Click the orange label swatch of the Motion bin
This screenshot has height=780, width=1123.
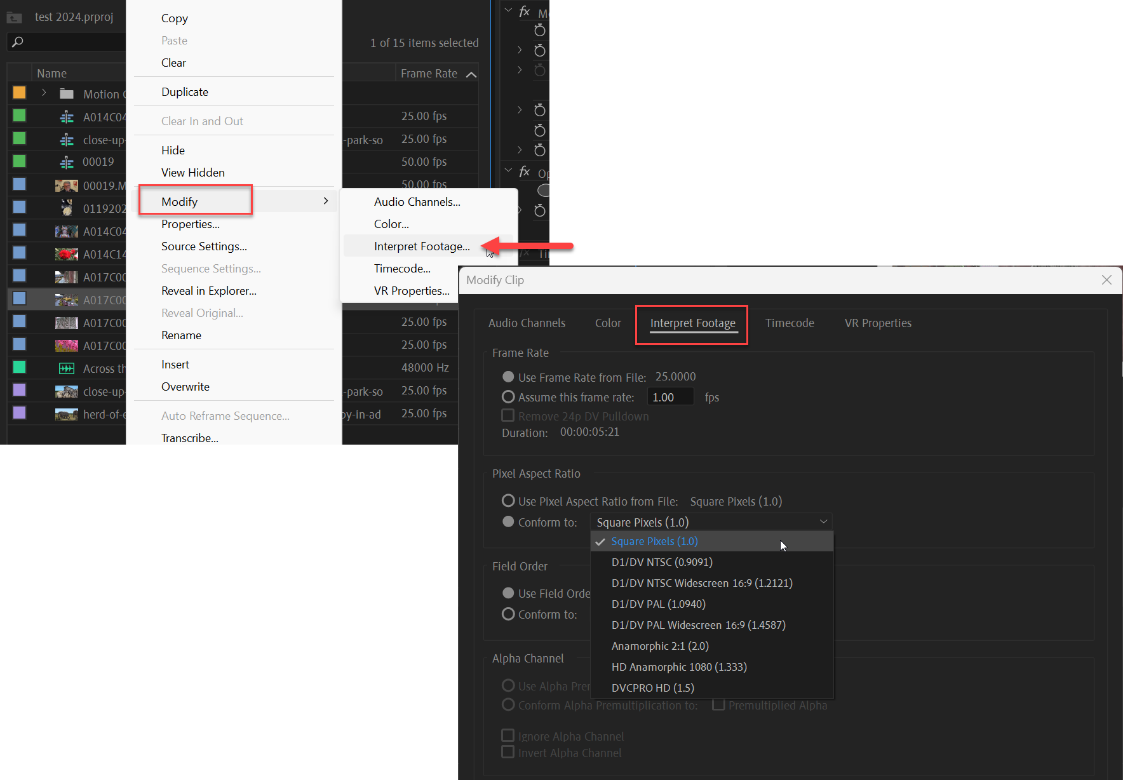coord(19,93)
